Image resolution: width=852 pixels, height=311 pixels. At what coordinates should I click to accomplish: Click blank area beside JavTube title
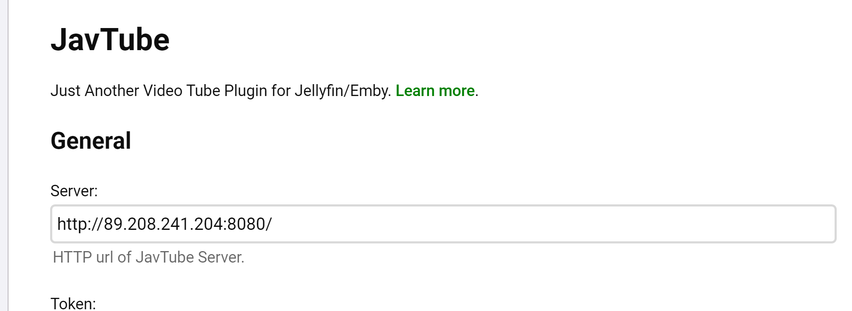tap(467, 40)
